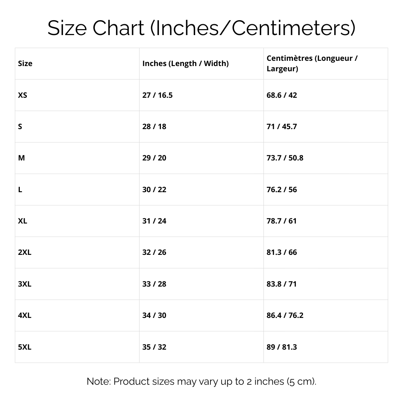
Task: Select the L size row label
Action: click(20, 190)
